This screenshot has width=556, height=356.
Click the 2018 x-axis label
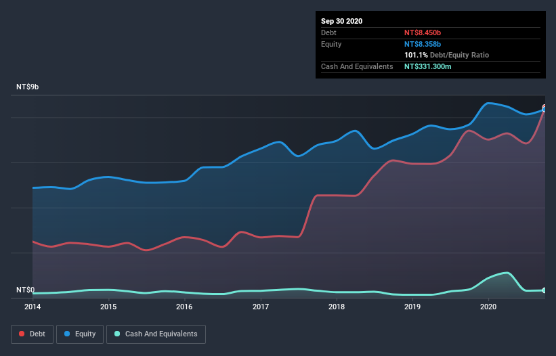click(x=337, y=307)
